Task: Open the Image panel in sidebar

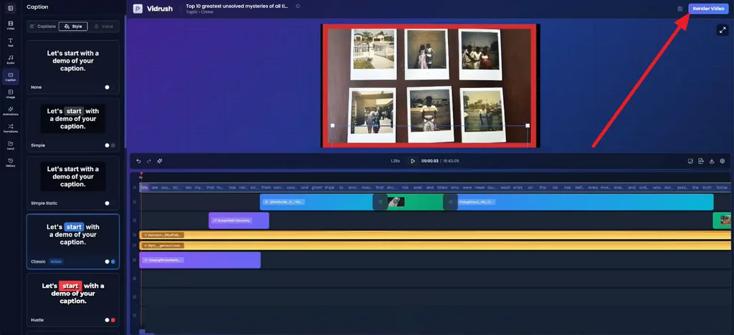Action: click(10, 94)
